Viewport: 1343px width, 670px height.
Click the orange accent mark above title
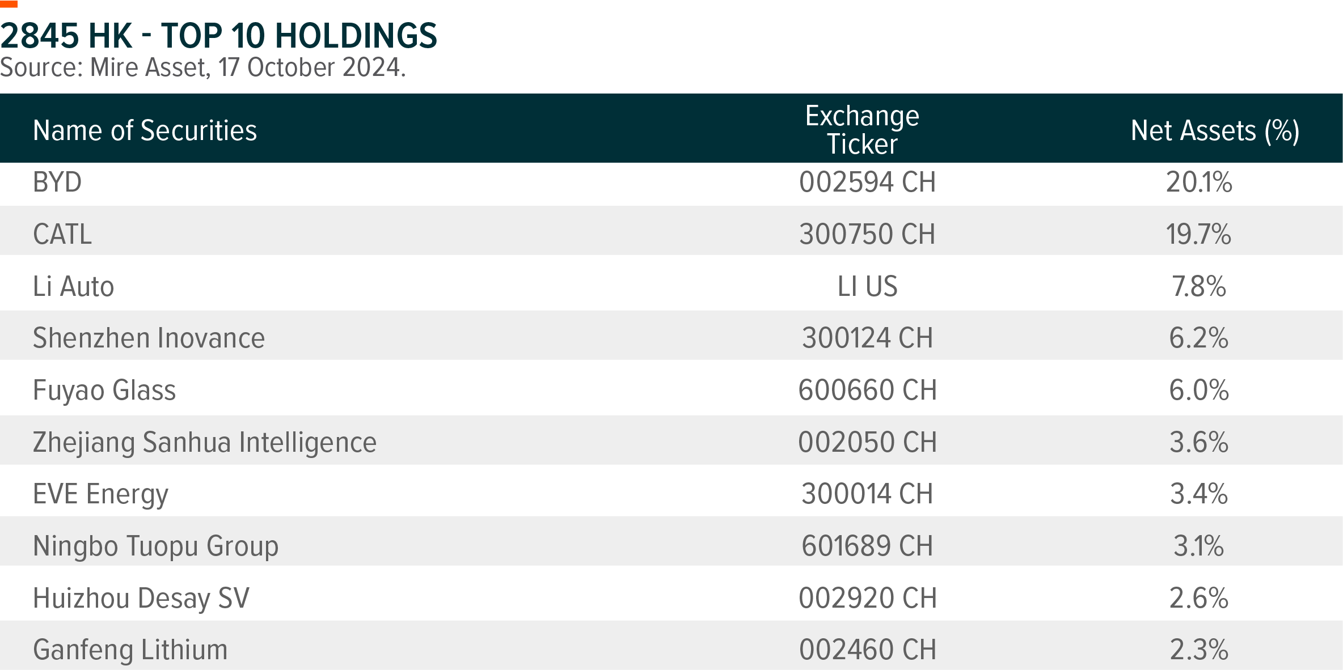point(9,4)
